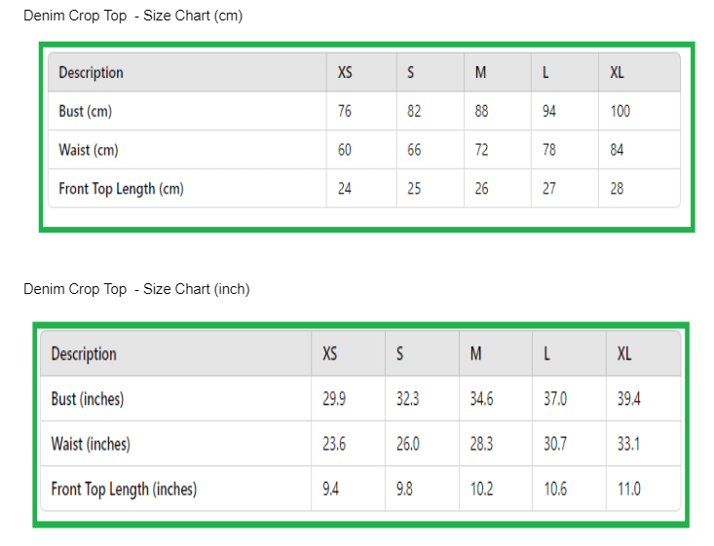Click the "Front Top Length (inches)" label
The width and height of the screenshot is (714, 546).
[x=124, y=489]
